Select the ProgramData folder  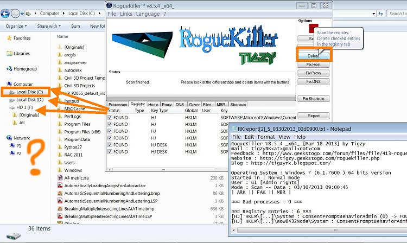[77, 139]
